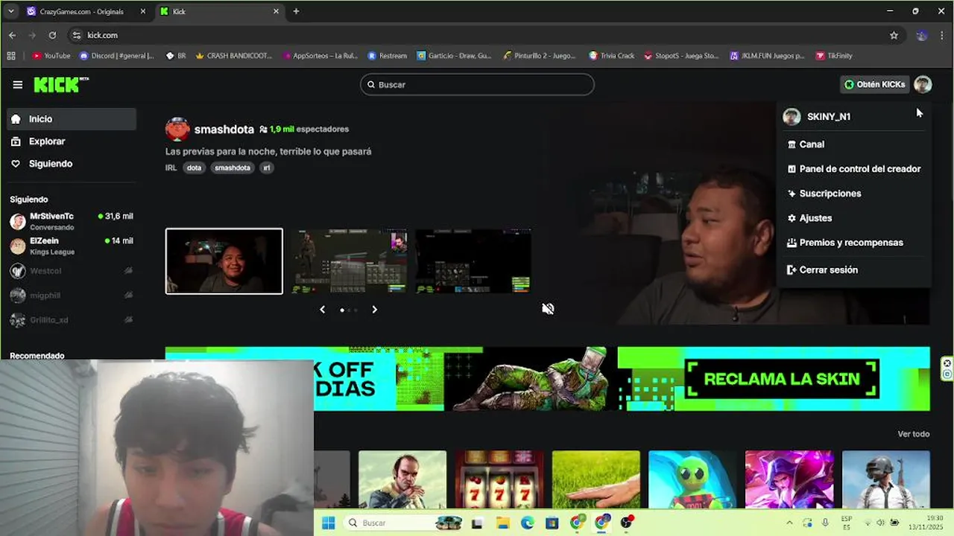Click the browser back button
The height and width of the screenshot is (536, 954).
pos(12,35)
